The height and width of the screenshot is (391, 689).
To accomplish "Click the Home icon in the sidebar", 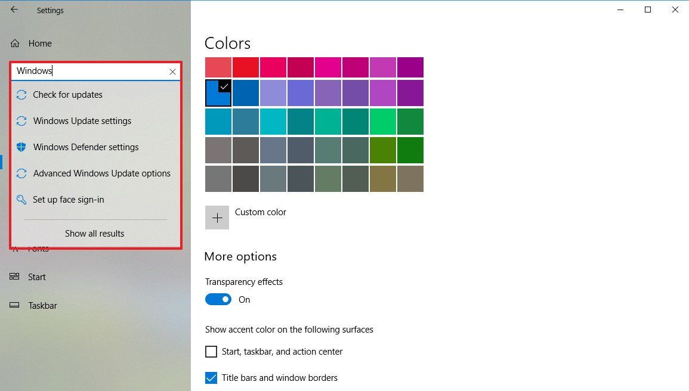I will [x=14, y=43].
